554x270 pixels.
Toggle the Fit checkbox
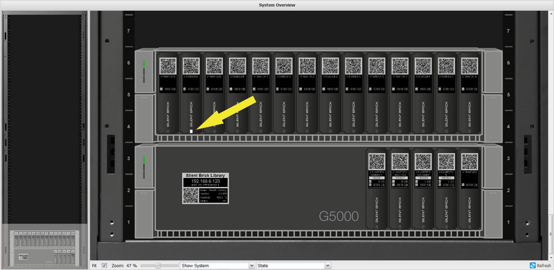pyautogui.click(x=105, y=265)
